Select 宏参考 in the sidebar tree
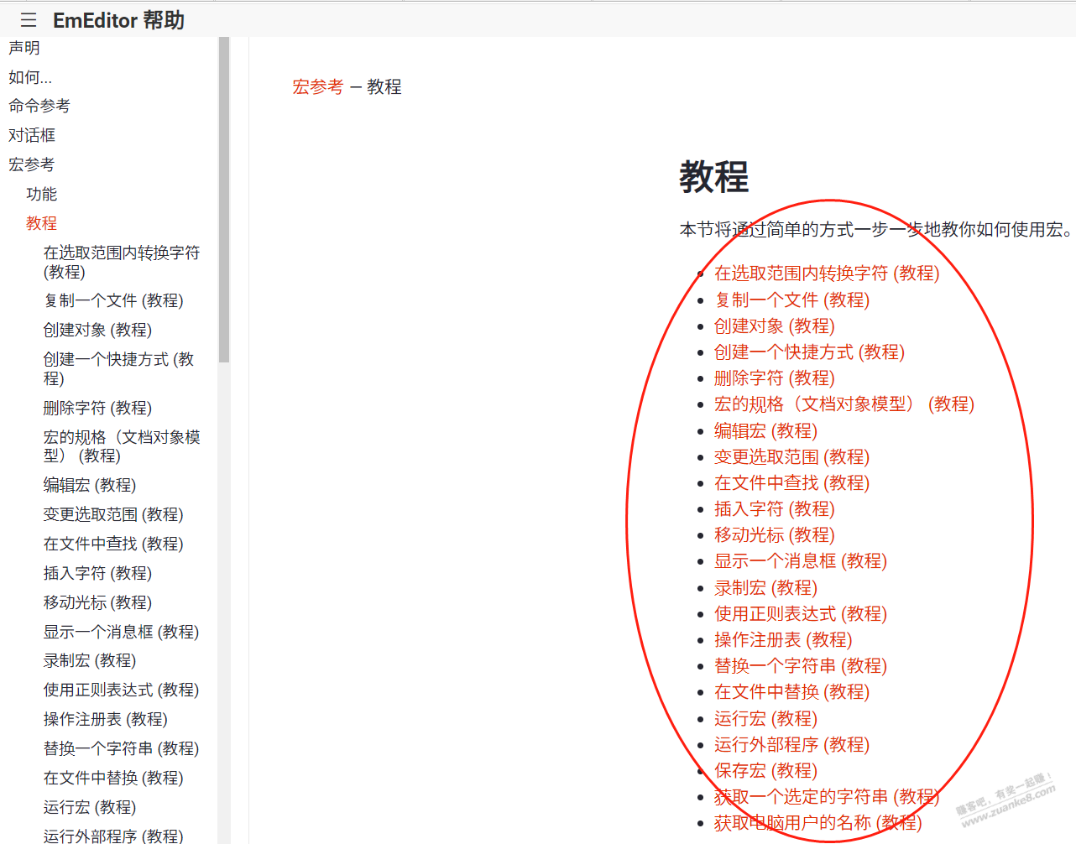The image size is (1076, 844). coord(32,164)
